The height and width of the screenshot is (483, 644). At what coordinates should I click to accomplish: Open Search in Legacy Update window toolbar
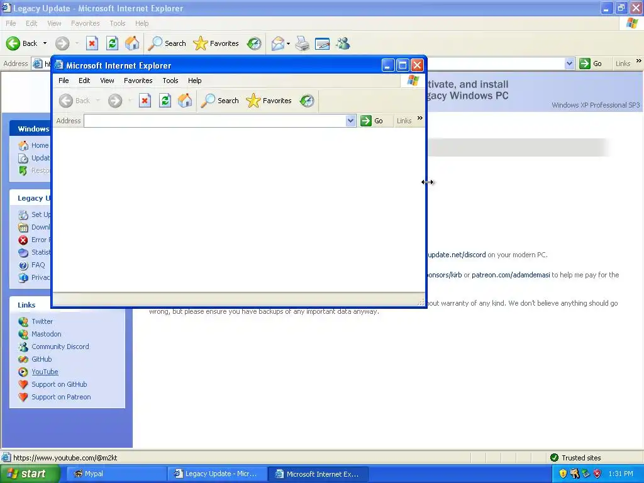167,43
